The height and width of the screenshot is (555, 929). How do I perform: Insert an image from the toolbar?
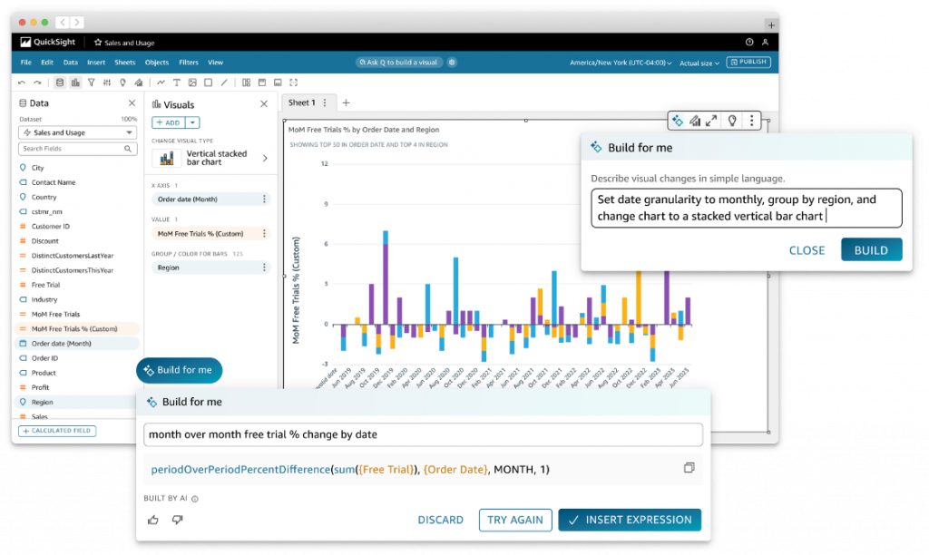click(192, 83)
